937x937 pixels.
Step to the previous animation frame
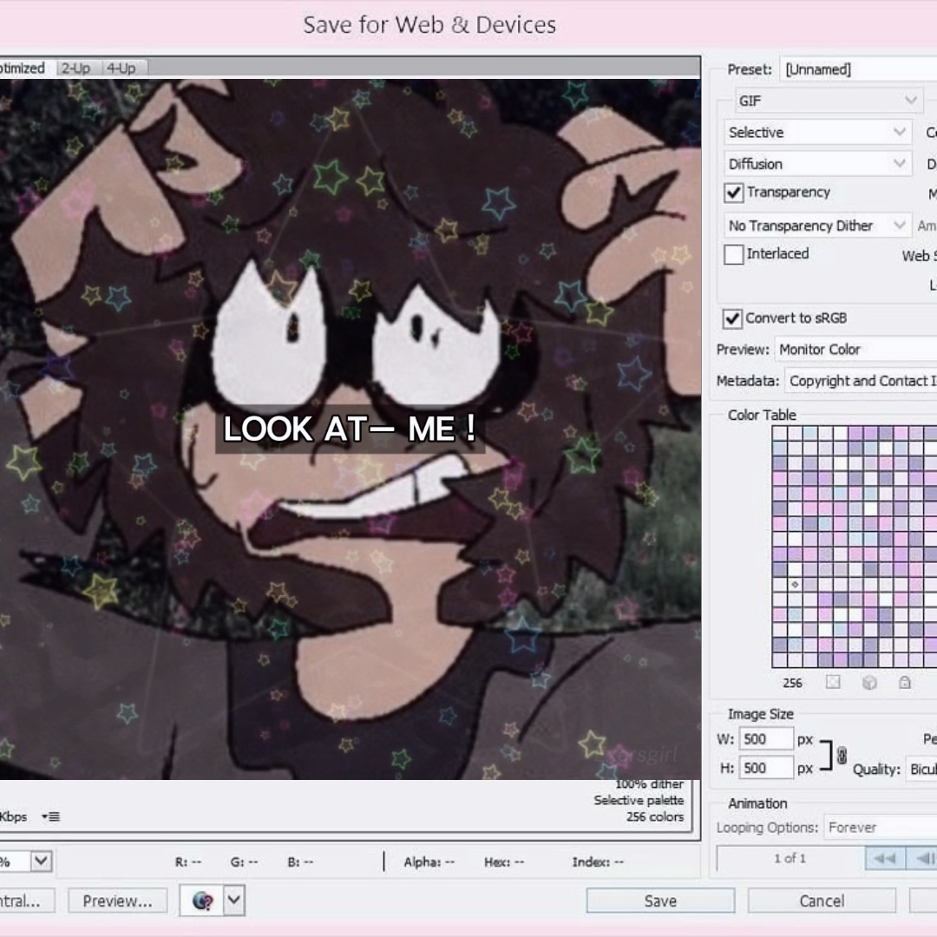pos(922,859)
